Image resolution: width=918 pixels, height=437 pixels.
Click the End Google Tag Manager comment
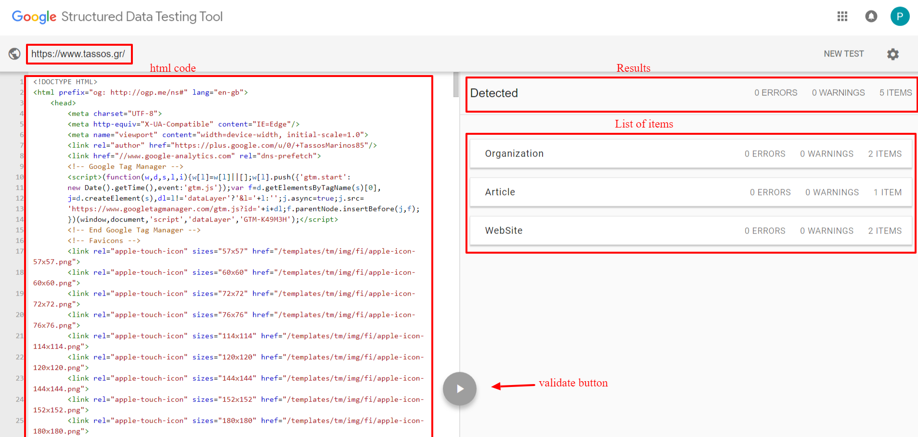coord(134,230)
